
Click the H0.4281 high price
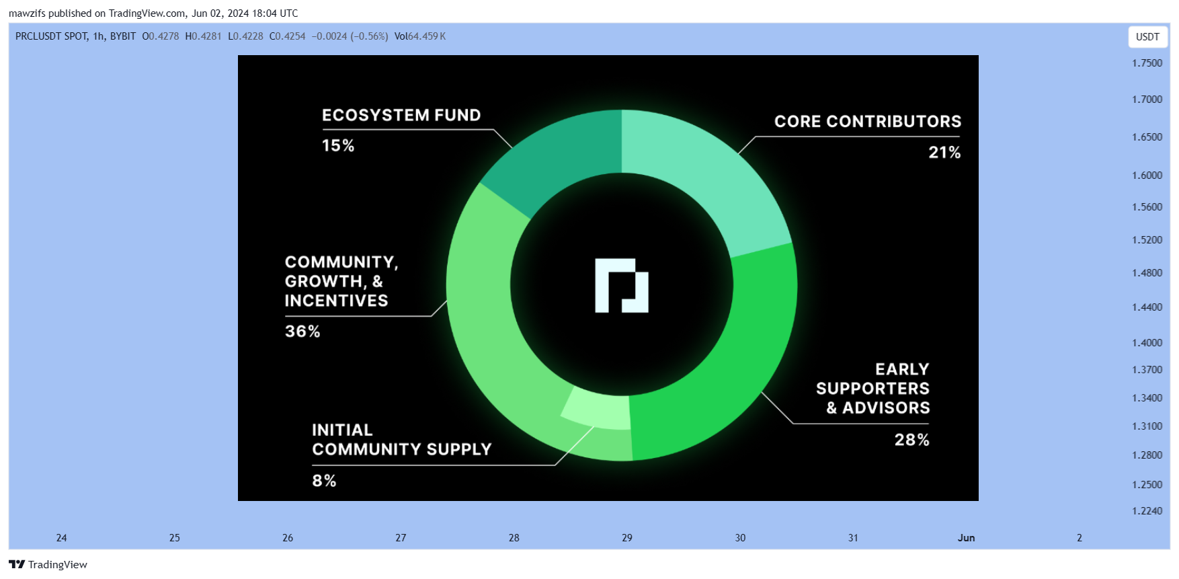(203, 36)
